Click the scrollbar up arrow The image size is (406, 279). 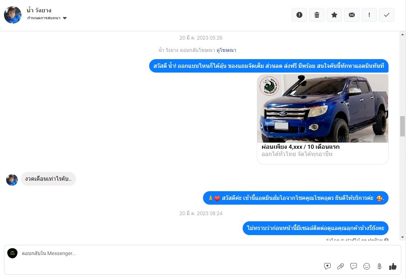402,34
